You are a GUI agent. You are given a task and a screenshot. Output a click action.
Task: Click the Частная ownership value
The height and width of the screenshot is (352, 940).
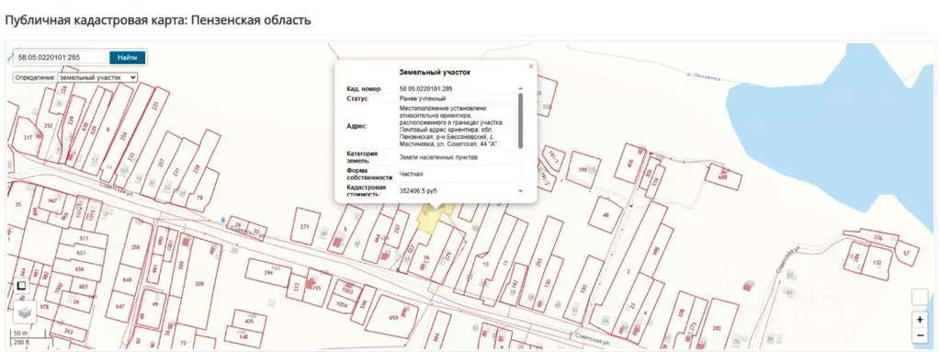(x=412, y=174)
